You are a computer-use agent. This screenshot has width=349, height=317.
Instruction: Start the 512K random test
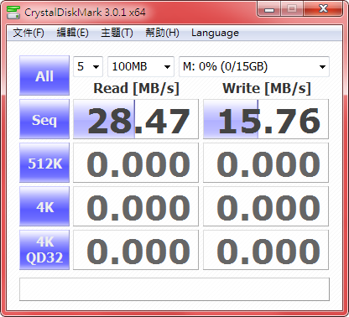pos(44,163)
